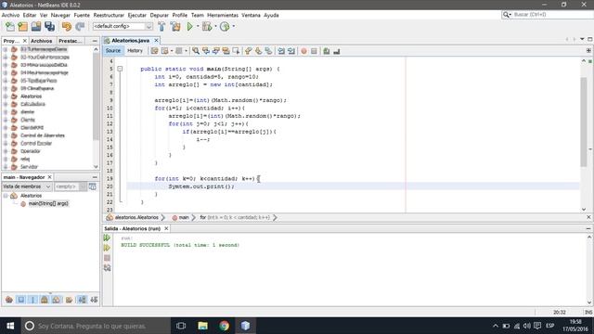The height and width of the screenshot is (334, 594).
Task: Run the project with green play icon
Action: [189, 27]
